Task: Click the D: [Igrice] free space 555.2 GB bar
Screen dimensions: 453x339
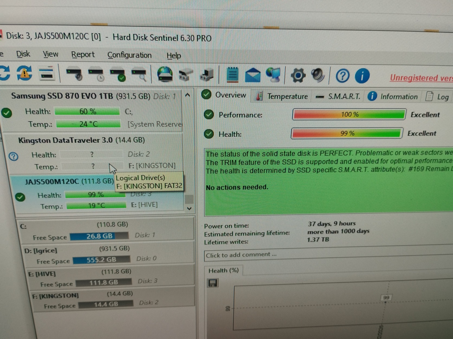Action: 101,260
